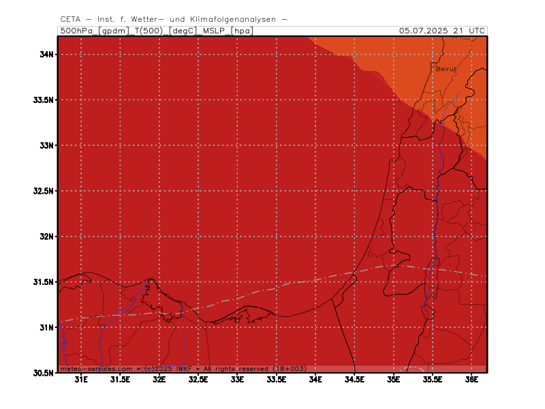This screenshot has width=545, height=409.
Task: Click the CETA institute header text
Action: coord(174,20)
